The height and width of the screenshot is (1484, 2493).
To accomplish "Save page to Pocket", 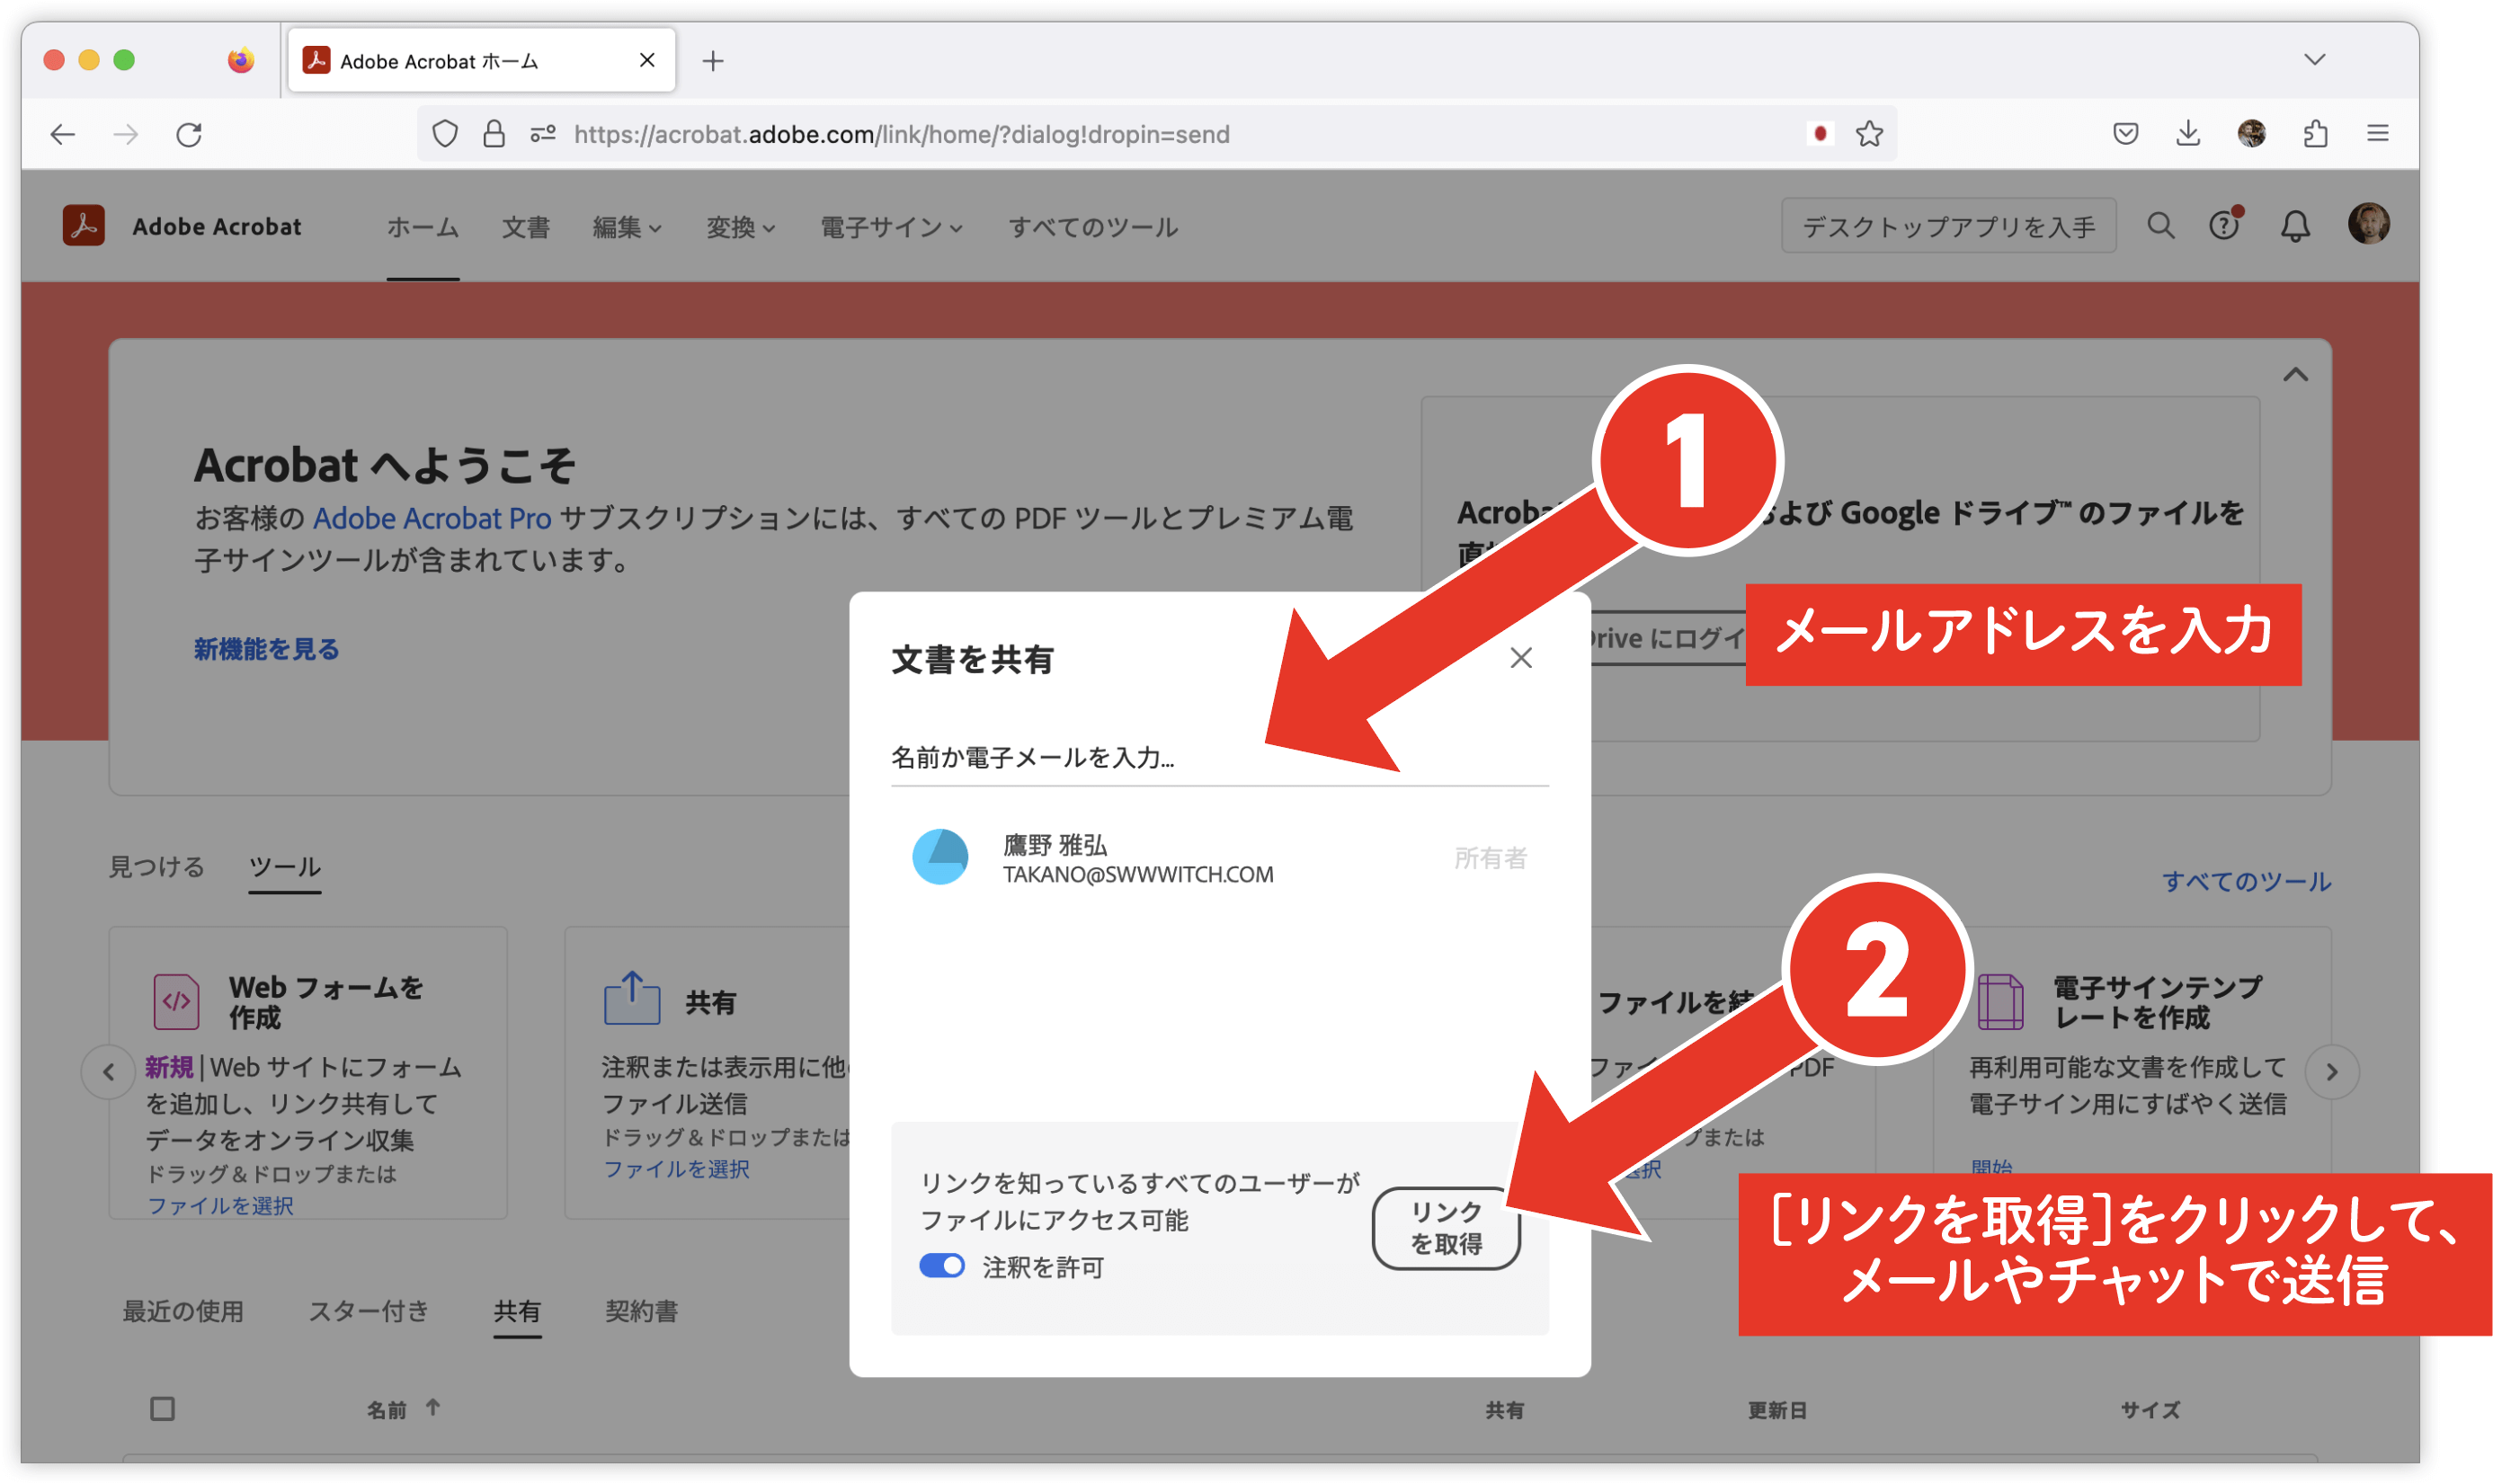I will (x=2126, y=133).
